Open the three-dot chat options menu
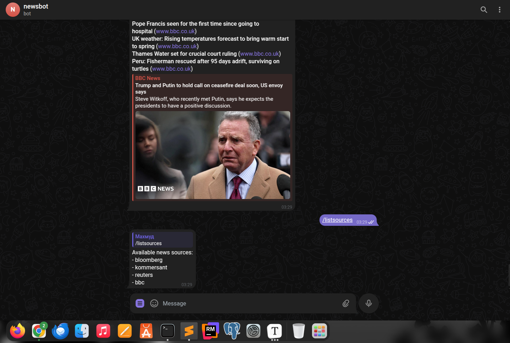The image size is (510, 343). coord(499,10)
